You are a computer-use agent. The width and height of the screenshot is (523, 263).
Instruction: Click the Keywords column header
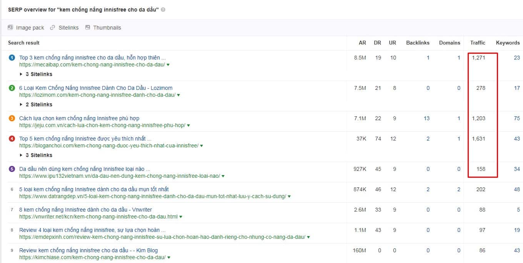tap(508, 43)
